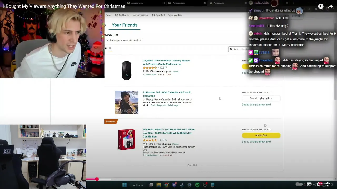Screen dimensions: 337x189
Task: Switch wish list to list view
Action: 110,48
